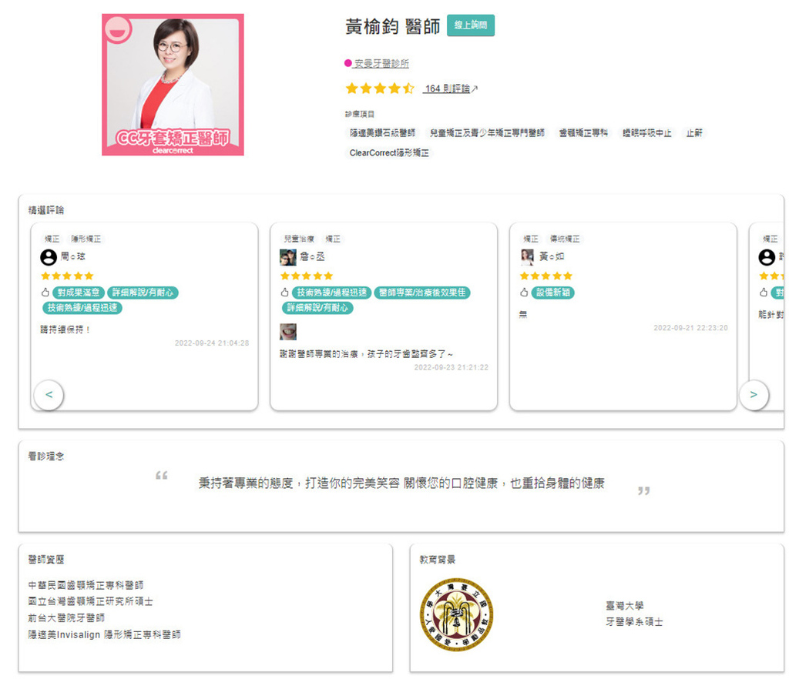Click the 臺灣大學 university emblem logo
Screen dimensions: 789x679
pos(456,614)
